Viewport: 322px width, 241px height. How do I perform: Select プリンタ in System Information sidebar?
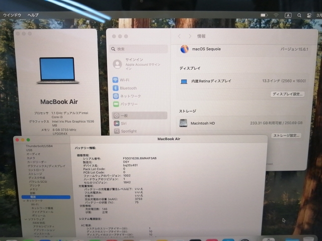pos(35,185)
